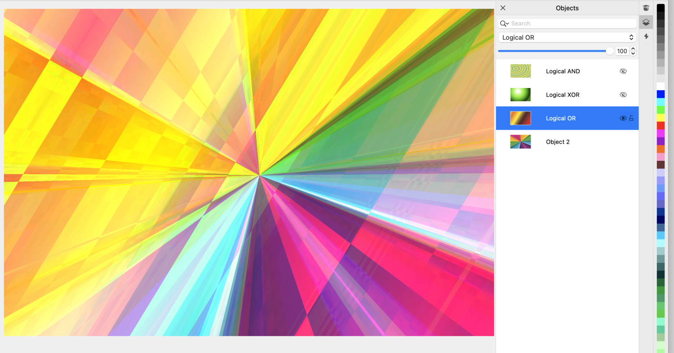Open the lightning bolt effects panel
674x353 pixels.
(x=646, y=36)
